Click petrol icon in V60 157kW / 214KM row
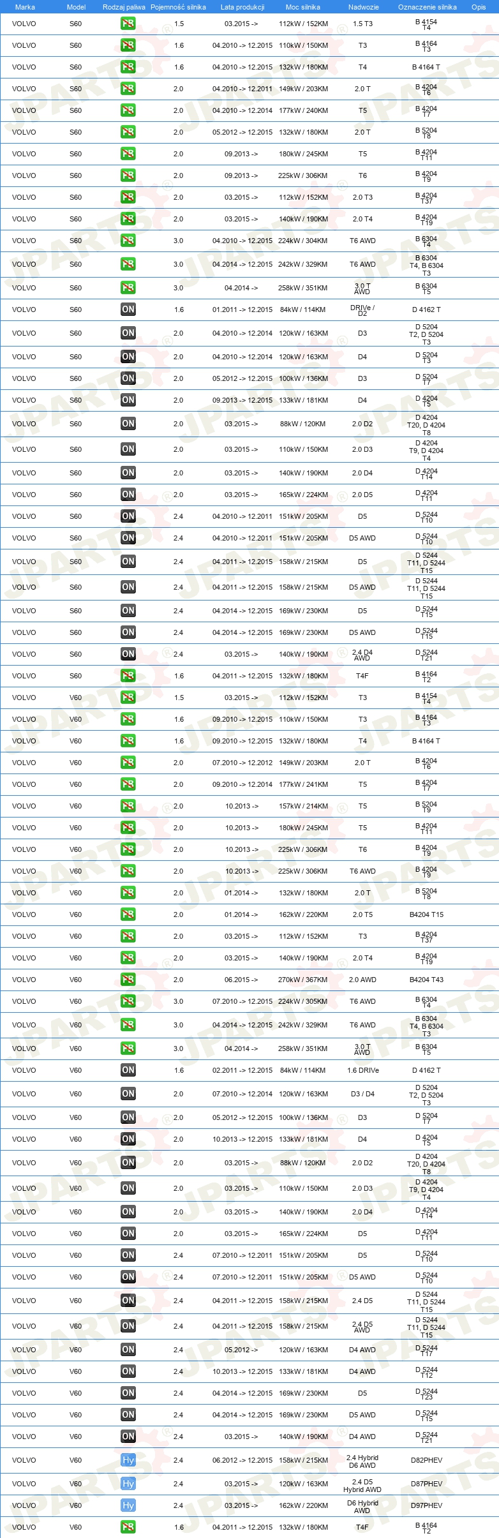The image size is (499, 1538). coord(128,806)
